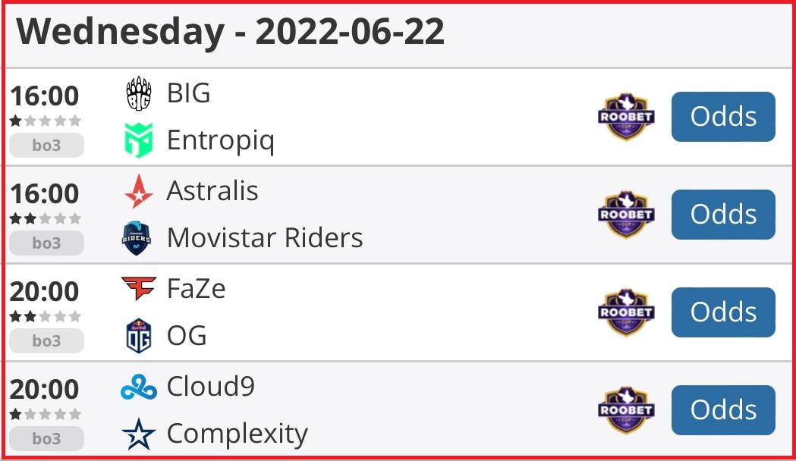The width and height of the screenshot is (796, 461).
Task: Select the OG team crest icon
Action: [x=138, y=335]
